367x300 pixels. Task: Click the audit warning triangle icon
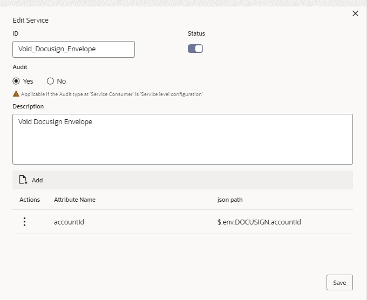(16, 94)
